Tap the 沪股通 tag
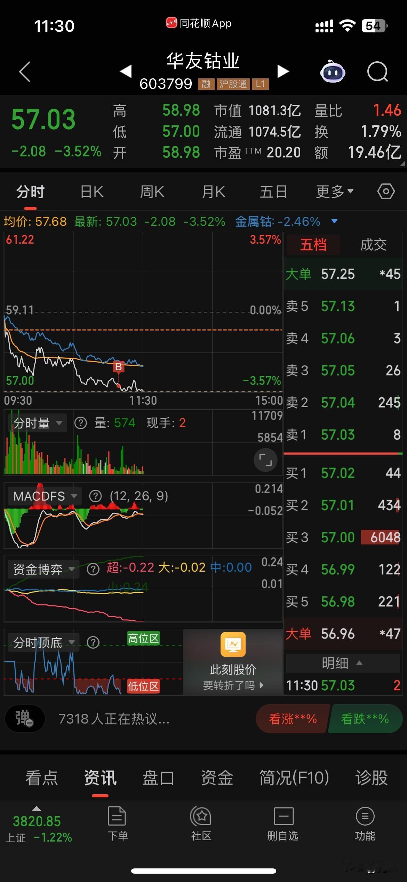This screenshot has width=407, height=882. click(233, 84)
